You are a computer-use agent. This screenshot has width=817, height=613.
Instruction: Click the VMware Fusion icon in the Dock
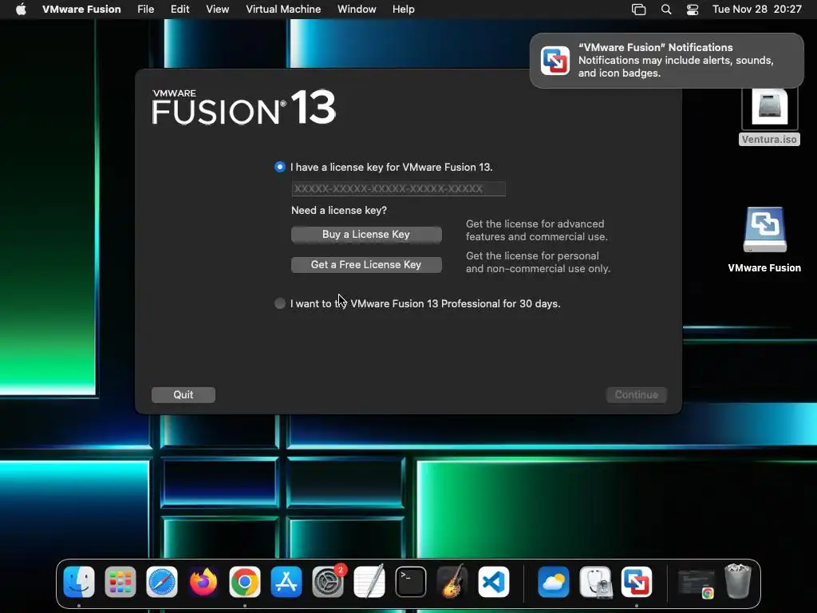(x=636, y=582)
